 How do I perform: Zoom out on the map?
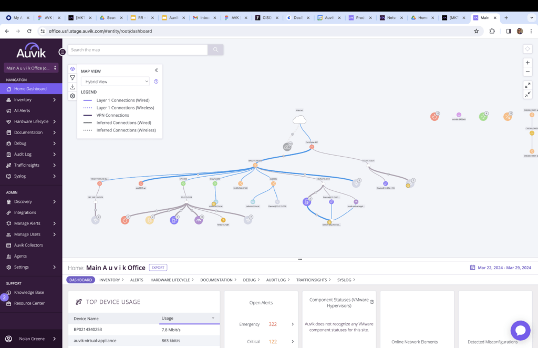coord(527,71)
